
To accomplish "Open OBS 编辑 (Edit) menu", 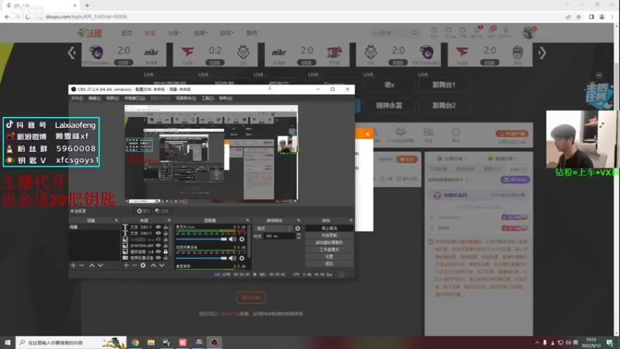I will click(95, 98).
